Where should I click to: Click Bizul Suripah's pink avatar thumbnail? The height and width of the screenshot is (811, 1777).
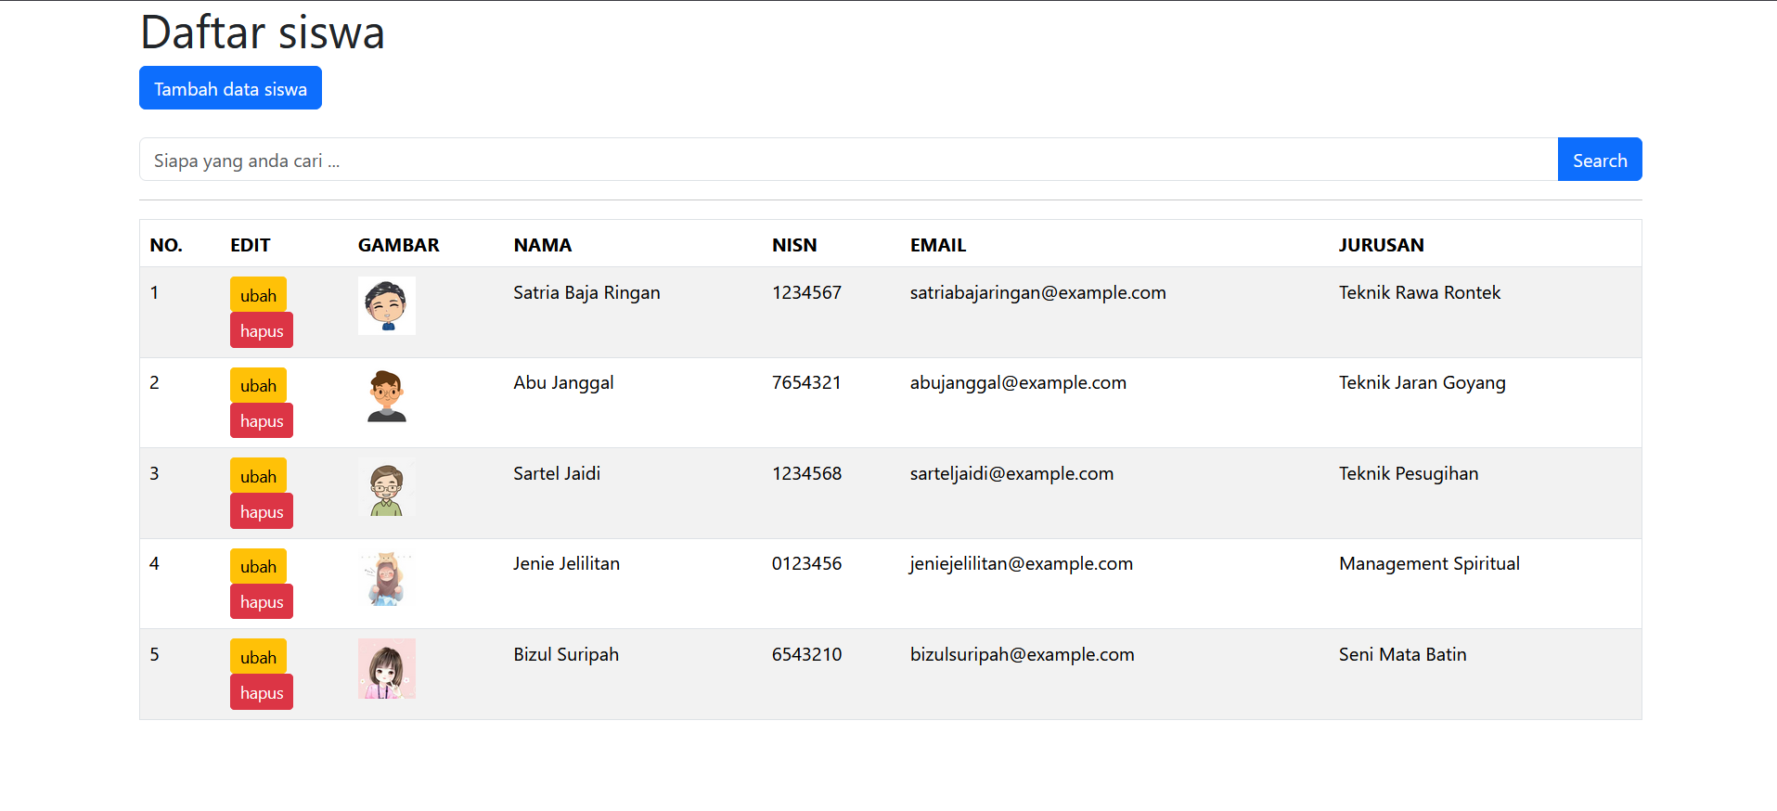coord(386,668)
